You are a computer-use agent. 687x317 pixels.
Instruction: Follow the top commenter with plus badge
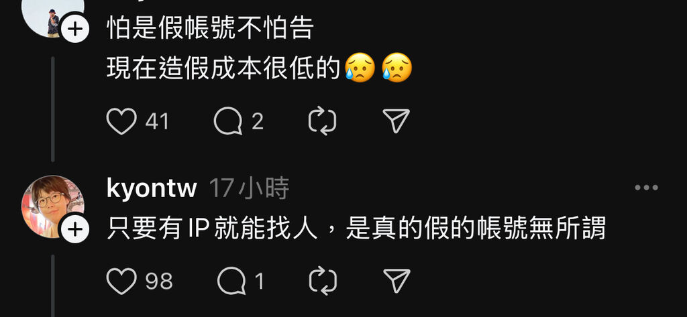75,29
